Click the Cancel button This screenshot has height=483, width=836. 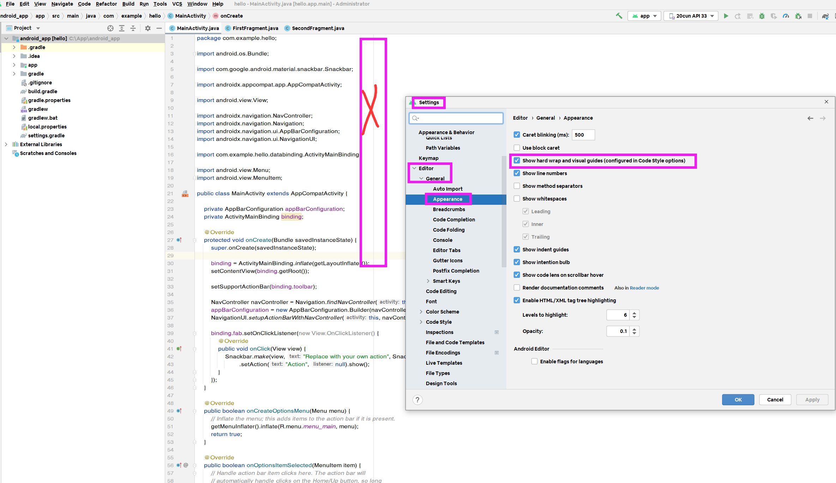pyautogui.click(x=775, y=400)
